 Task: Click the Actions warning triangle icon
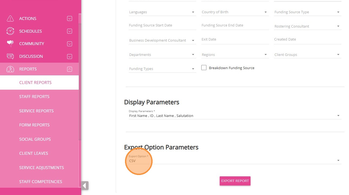point(10,18)
